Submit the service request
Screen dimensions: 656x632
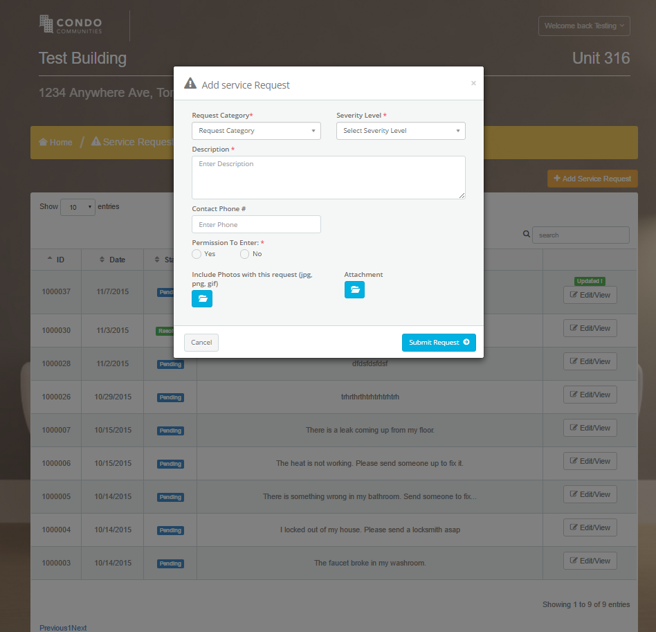(439, 342)
